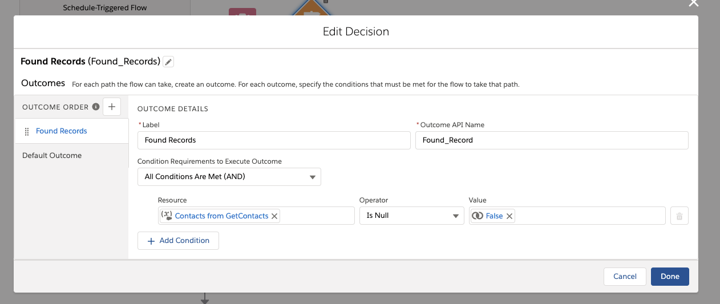The image size is (720, 304).
Task: Click into the Label text field
Action: (274, 140)
